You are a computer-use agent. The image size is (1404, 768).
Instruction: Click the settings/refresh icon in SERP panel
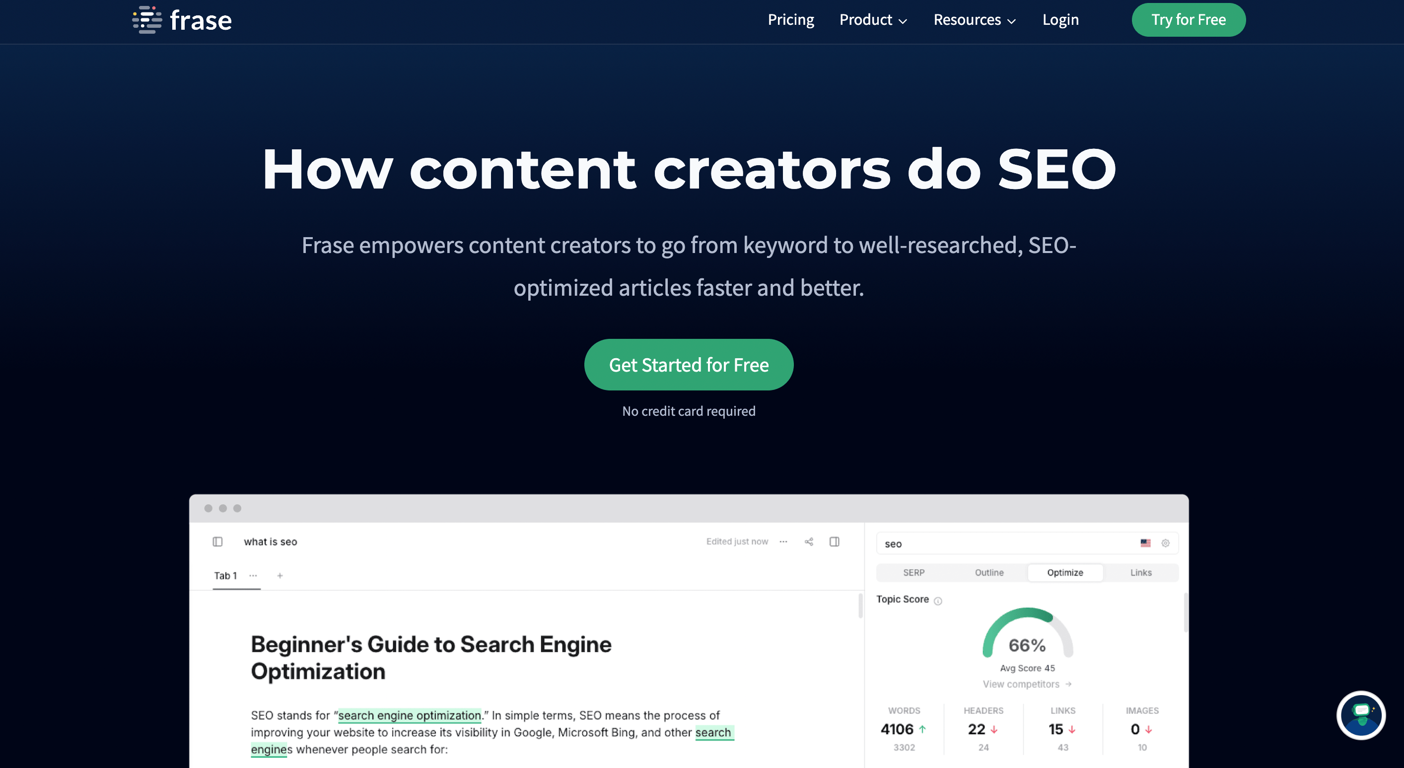click(x=1168, y=544)
